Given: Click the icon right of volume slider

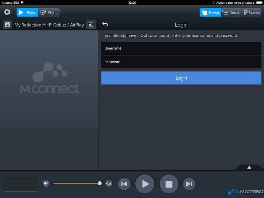Looking at the screenshot, I should 108,183.
